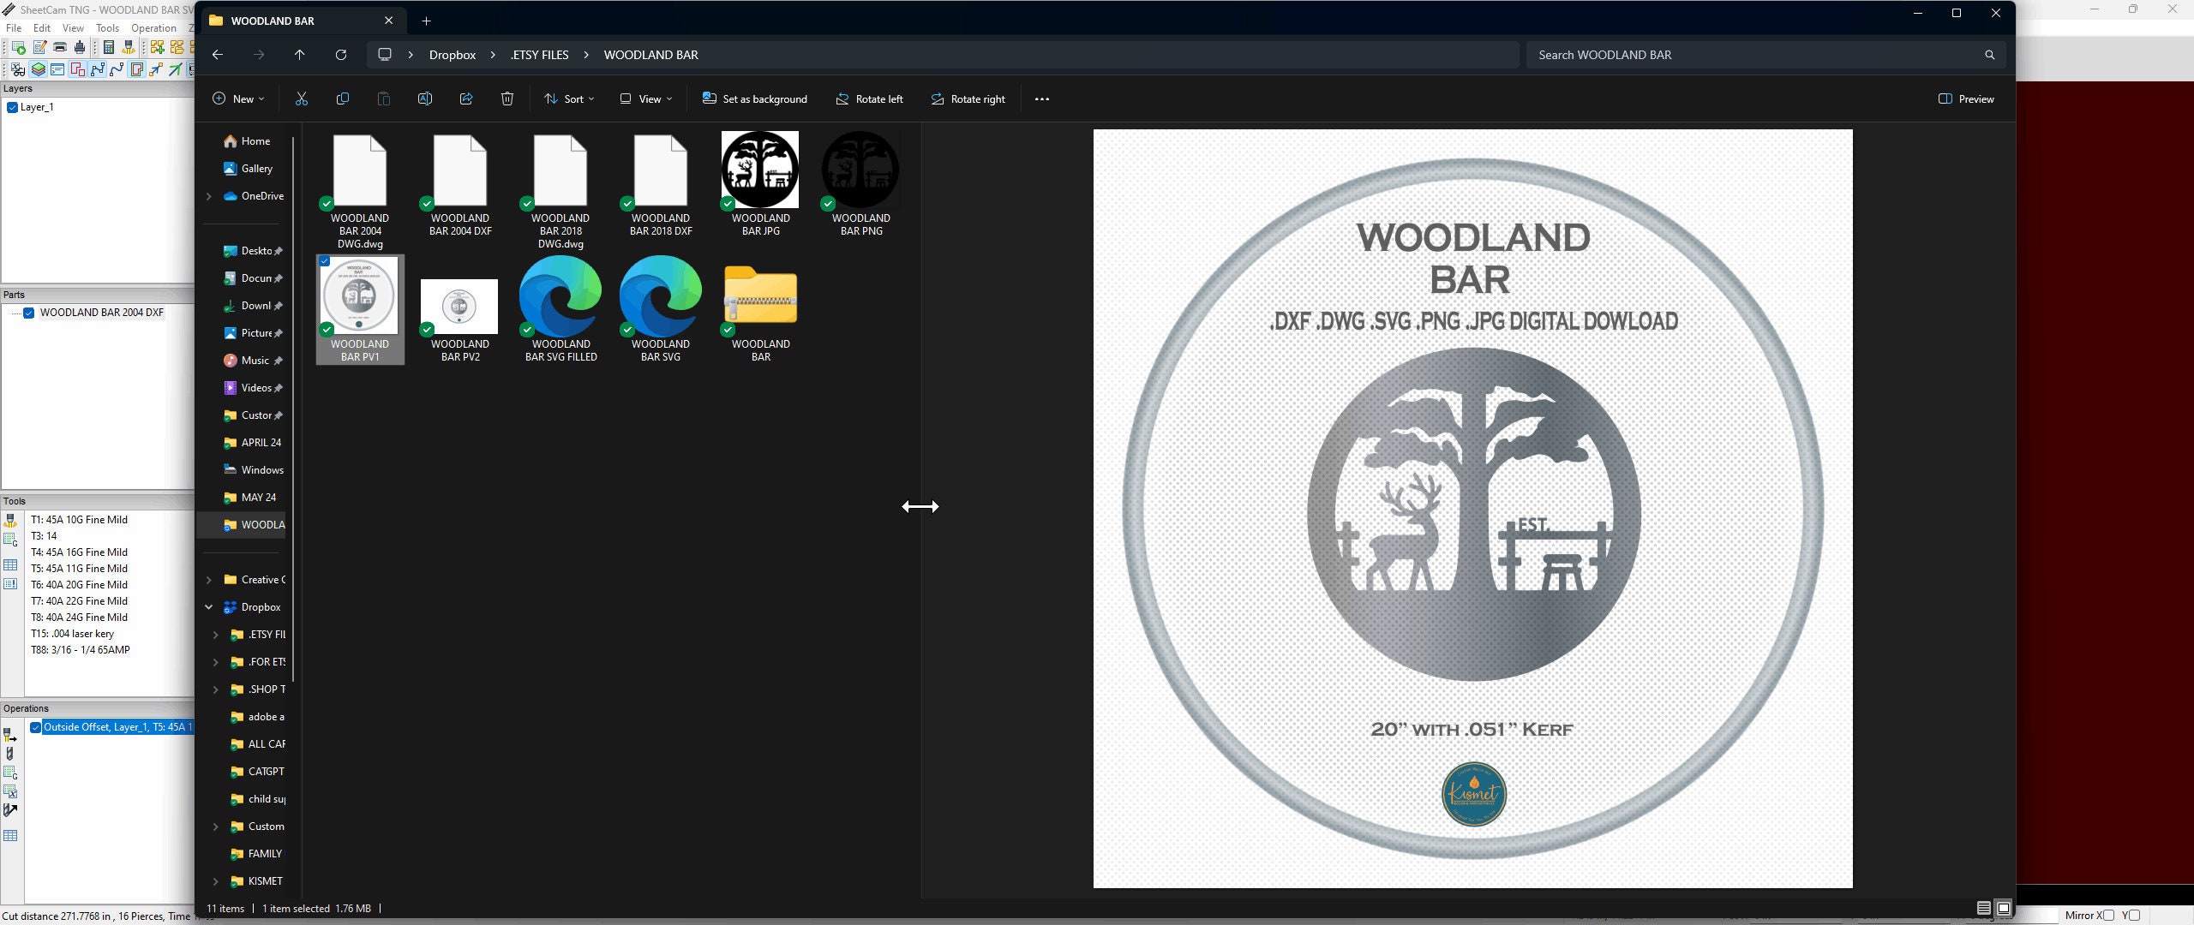This screenshot has width=2194, height=925.
Task: Open the Sort dropdown
Action: [568, 98]
